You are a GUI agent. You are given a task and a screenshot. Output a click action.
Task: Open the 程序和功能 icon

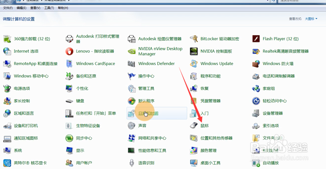coord(194,76)
